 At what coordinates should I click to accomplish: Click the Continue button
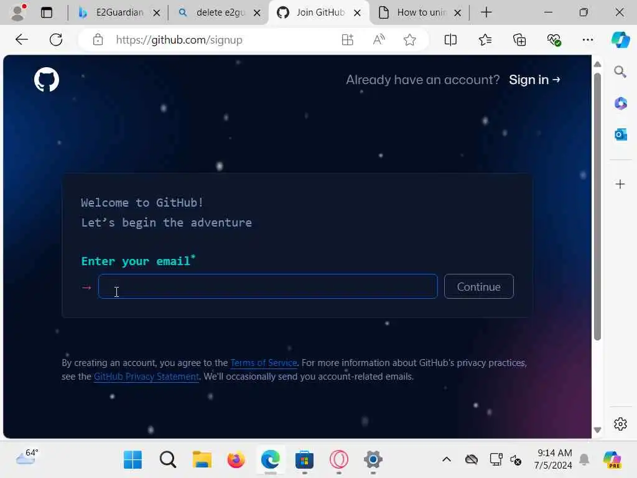tap(478, 286)
